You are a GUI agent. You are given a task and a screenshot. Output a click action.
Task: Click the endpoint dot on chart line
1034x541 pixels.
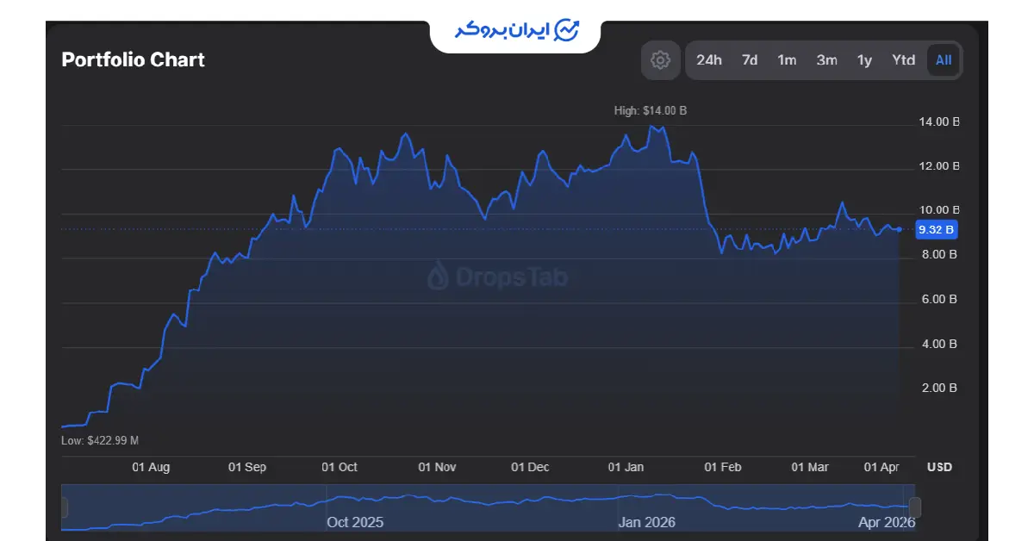[x=900, y=229]
